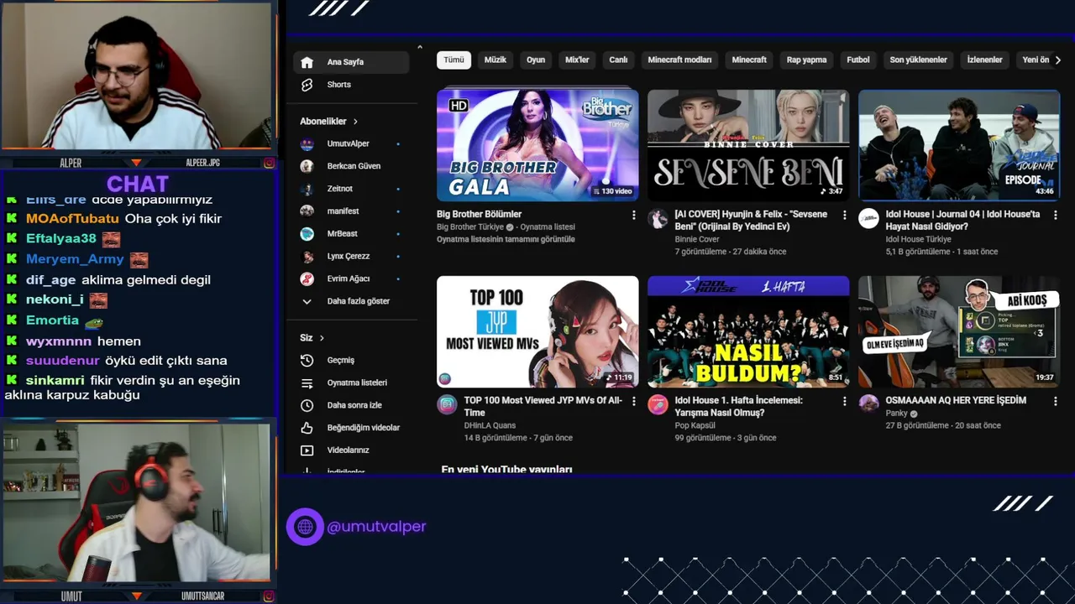1075x604 pixels.
Task: Play the Nasıl Buldum thumbnail
Action: pyautogui.click(x=748, y=331)
